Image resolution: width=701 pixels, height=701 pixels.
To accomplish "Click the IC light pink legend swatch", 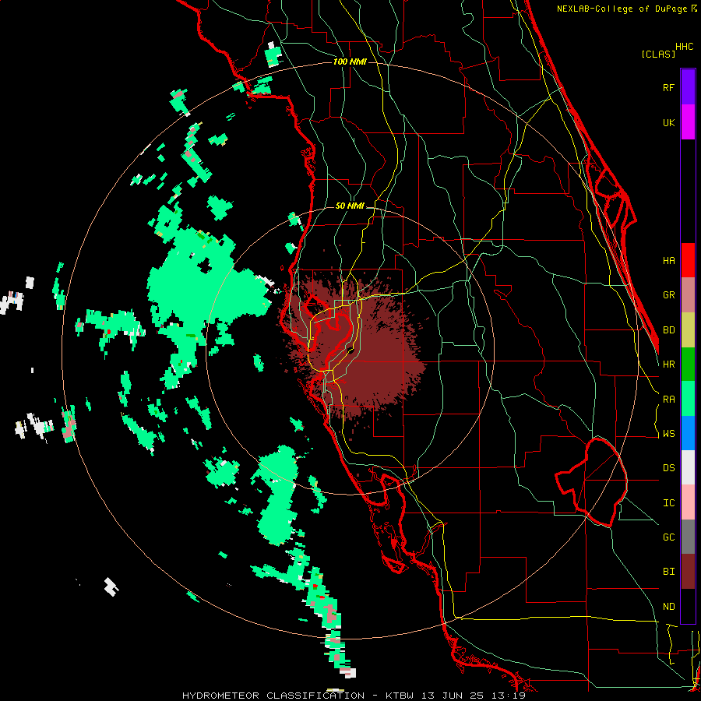I will tap(688, 502).
